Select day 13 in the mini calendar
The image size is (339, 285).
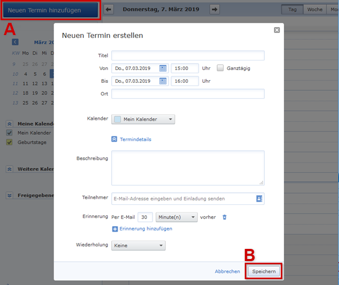pyautogui.click(x=44, y=84)
